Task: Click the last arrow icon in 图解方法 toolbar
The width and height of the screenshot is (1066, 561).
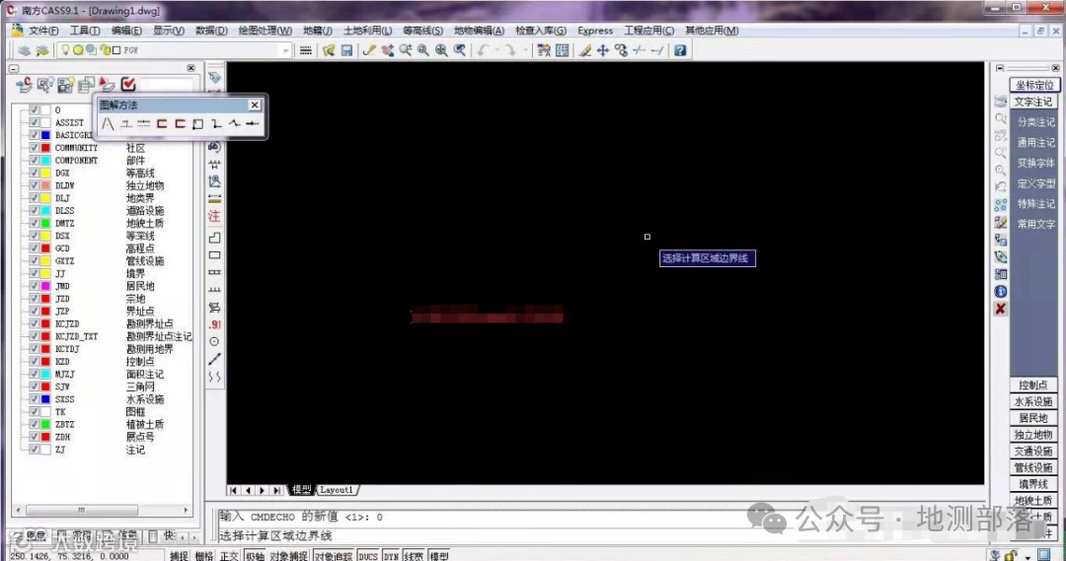Action: (253, 123)
